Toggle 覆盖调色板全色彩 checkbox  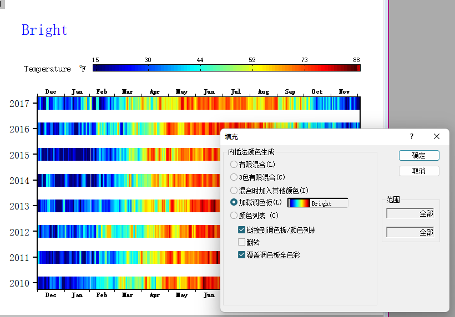coord(242,255)
